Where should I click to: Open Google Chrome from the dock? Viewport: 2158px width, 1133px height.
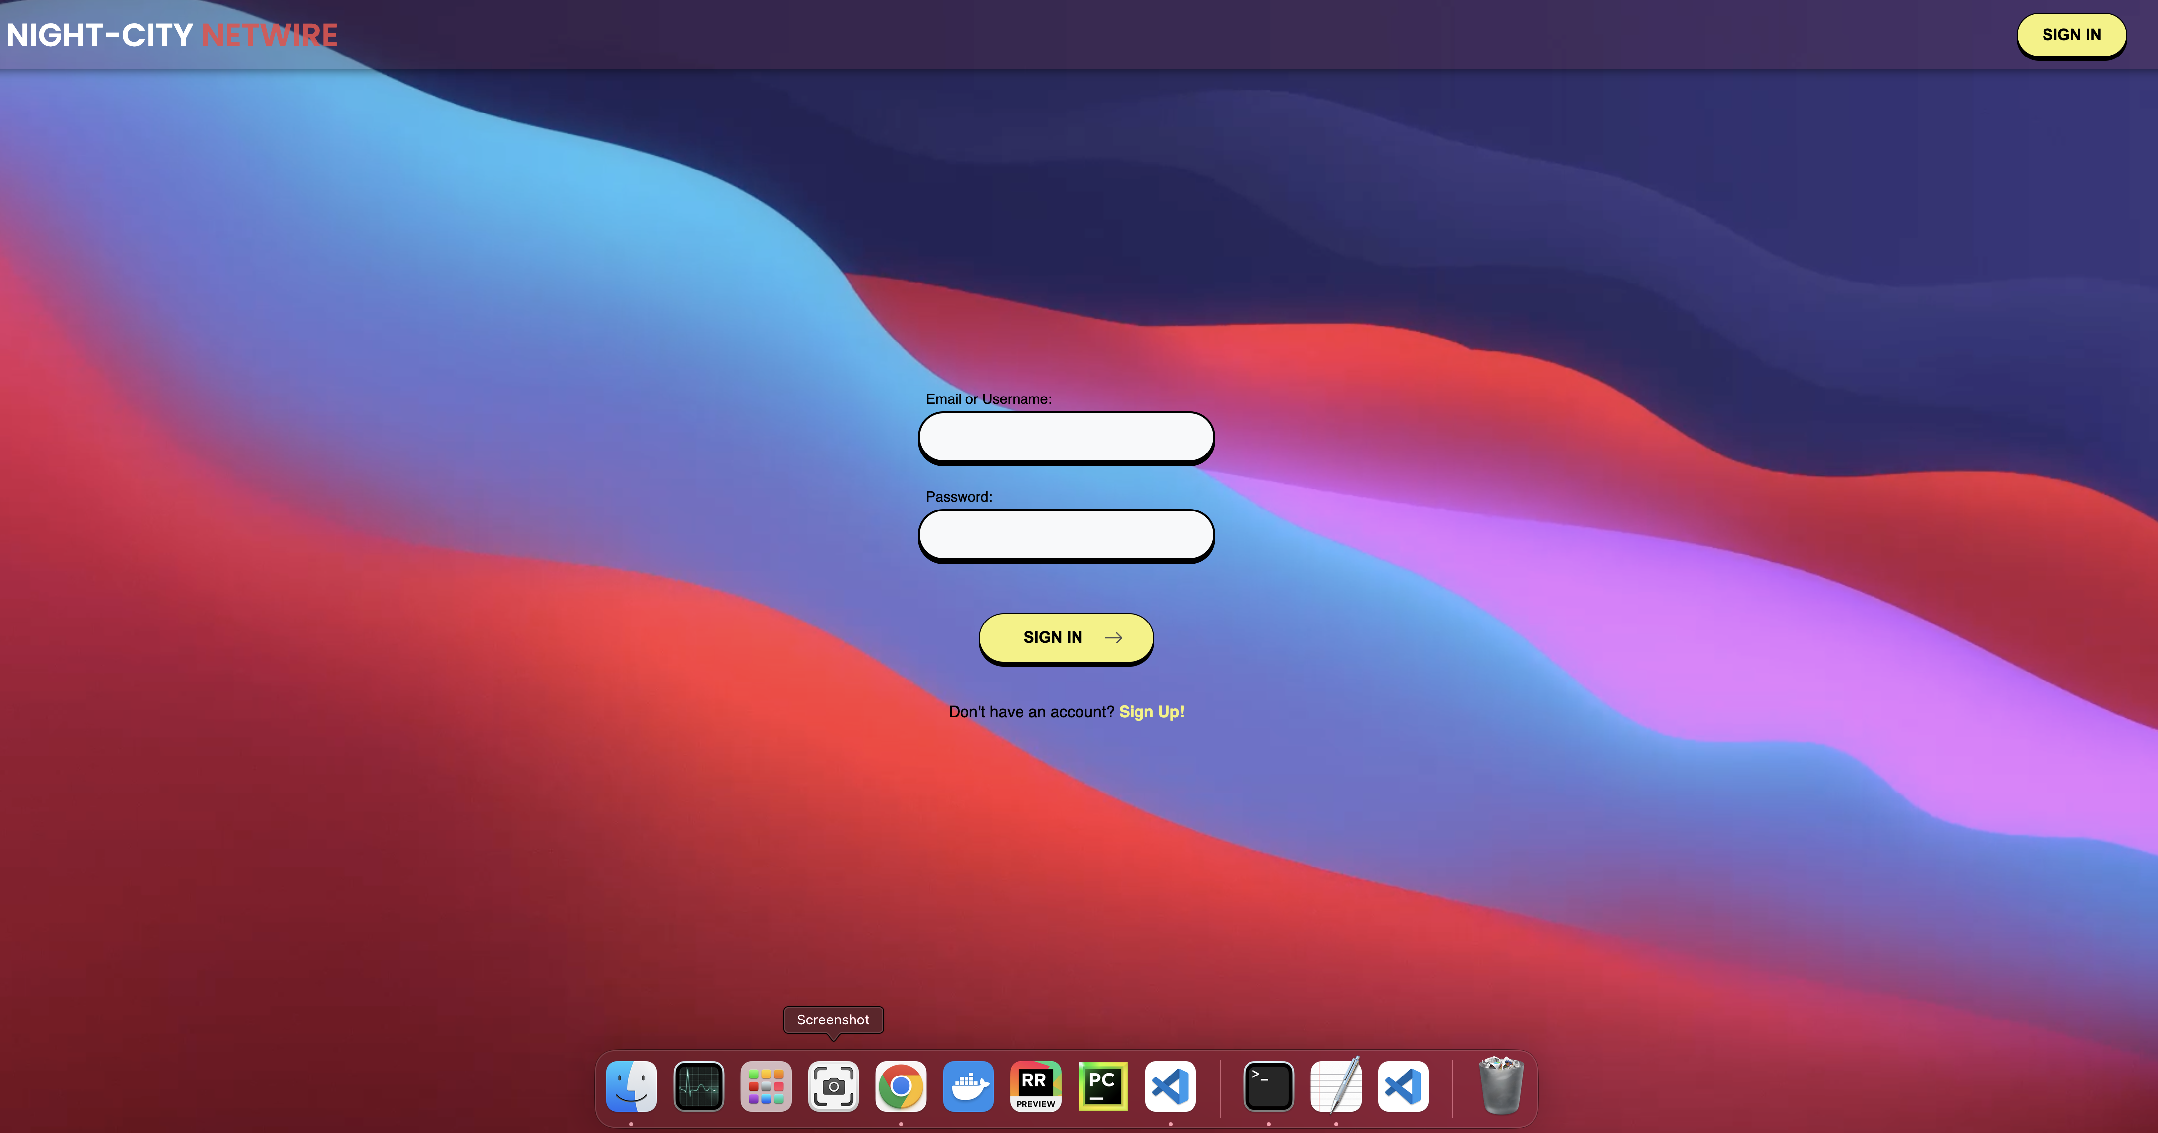(901, 1086)
